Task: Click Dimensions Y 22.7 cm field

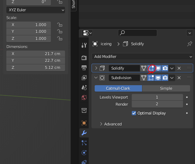Action: [36, 60]
